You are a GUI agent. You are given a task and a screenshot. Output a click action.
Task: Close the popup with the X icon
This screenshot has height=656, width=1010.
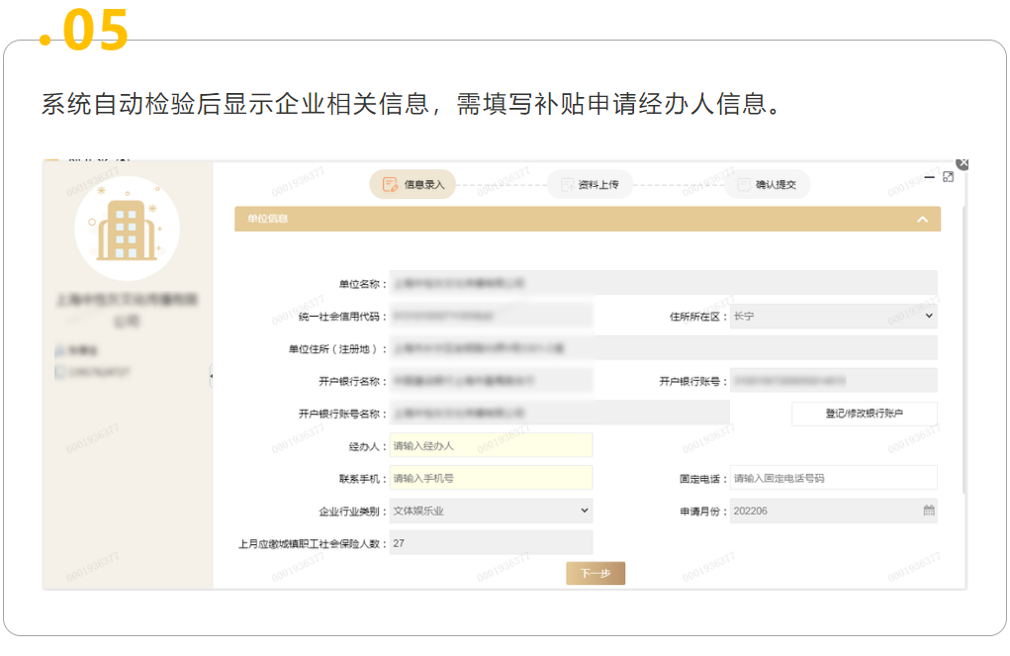[x=963, y=163]
